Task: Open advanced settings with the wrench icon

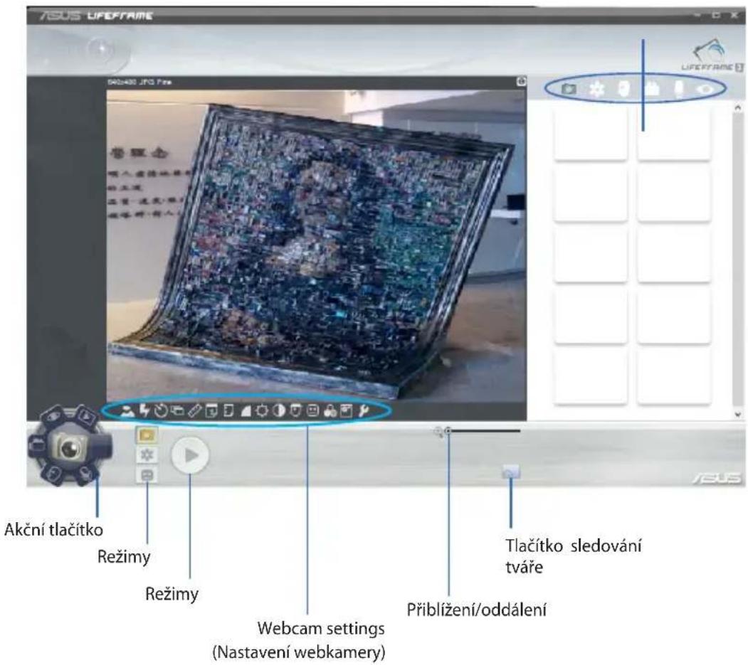Action: (364, 410)
